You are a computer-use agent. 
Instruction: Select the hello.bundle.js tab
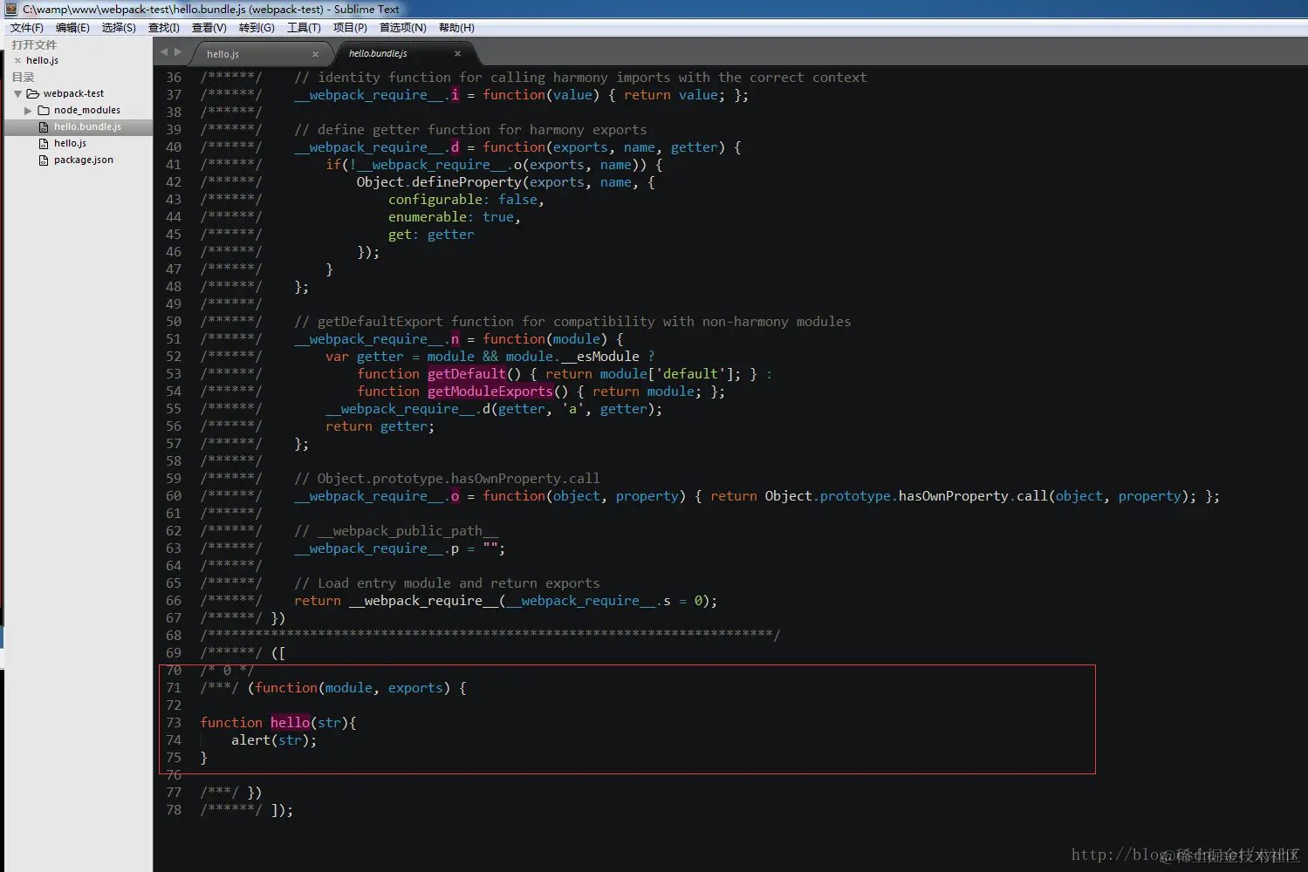(377, 53)
